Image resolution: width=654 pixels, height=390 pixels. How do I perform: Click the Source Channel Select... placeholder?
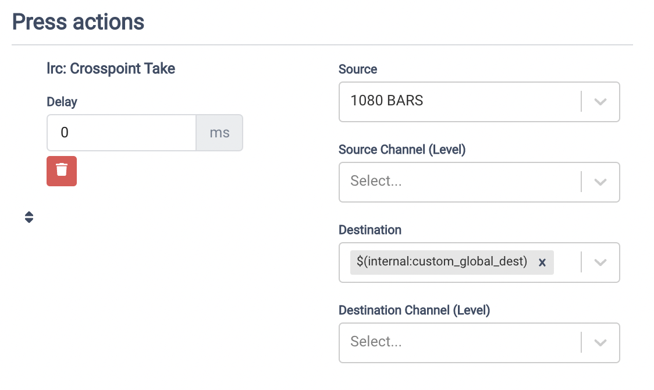coord(376,181)
